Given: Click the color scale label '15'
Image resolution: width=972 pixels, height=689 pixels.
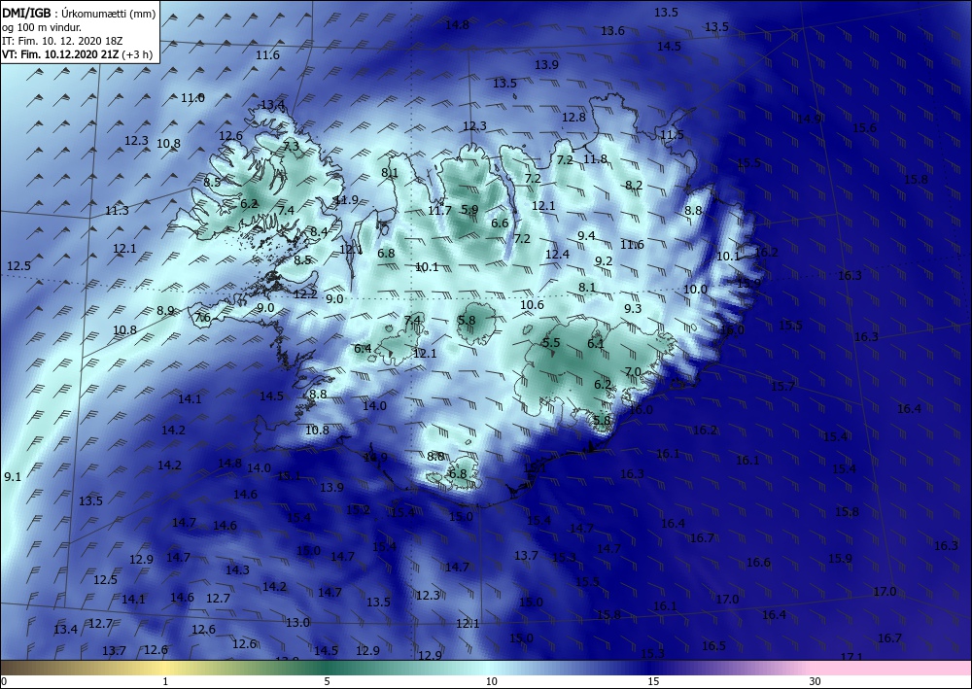Looking at the screenshot, I should pyautogui.click(x=653, y=681).
